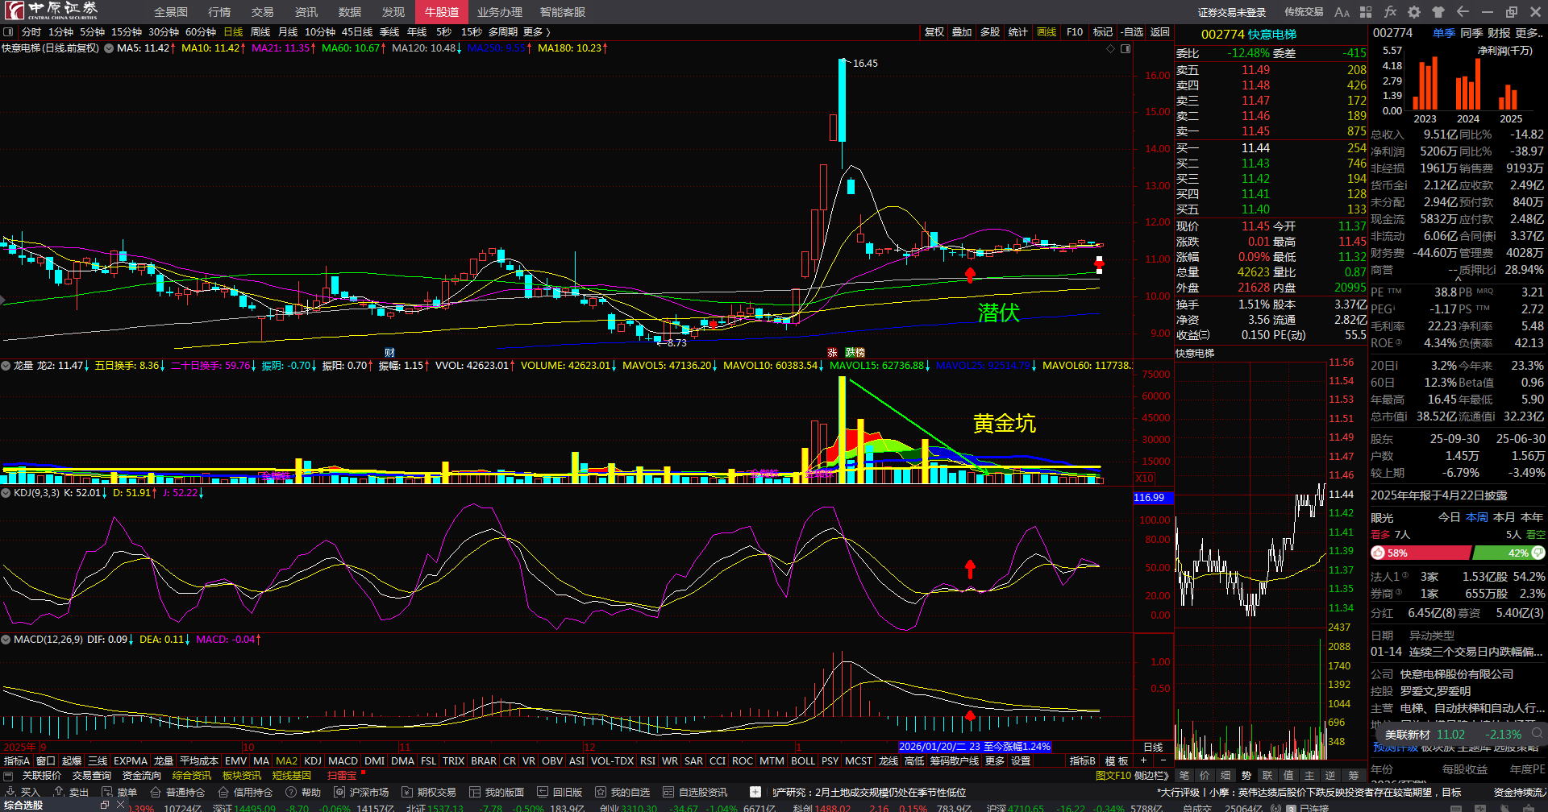Viewport: 1548px width, 812px height.
Task: Toggle the collapse box left of 关联报价
Action: pos(9,776)
